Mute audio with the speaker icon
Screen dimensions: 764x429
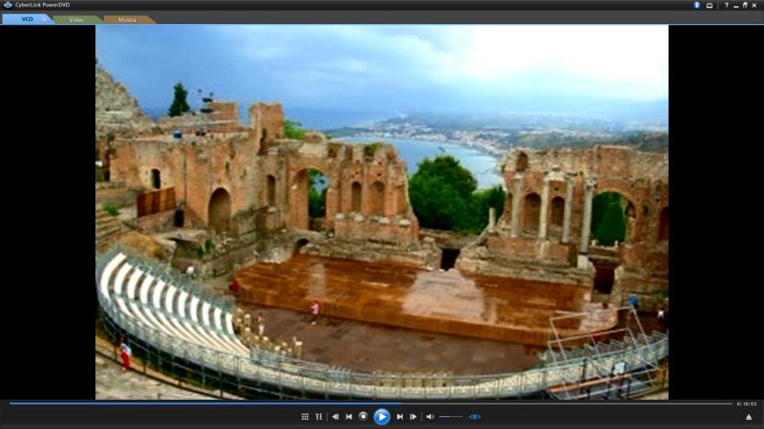pyautogui.click(x=430, y=417)
